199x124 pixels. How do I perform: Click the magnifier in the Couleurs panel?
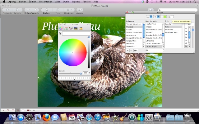(60, 33)
